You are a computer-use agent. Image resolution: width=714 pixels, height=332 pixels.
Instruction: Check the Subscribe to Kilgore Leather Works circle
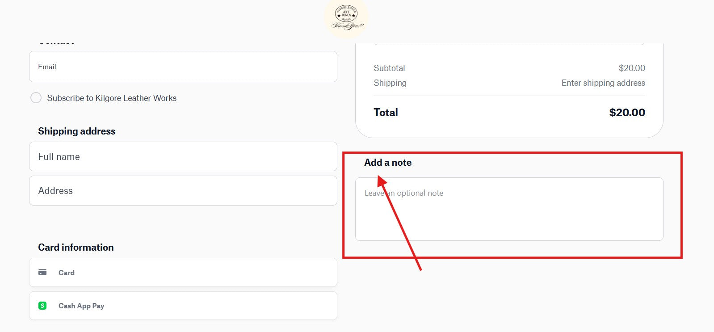pos(36,98)
